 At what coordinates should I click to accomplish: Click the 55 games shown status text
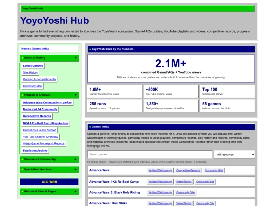point(147,162)
